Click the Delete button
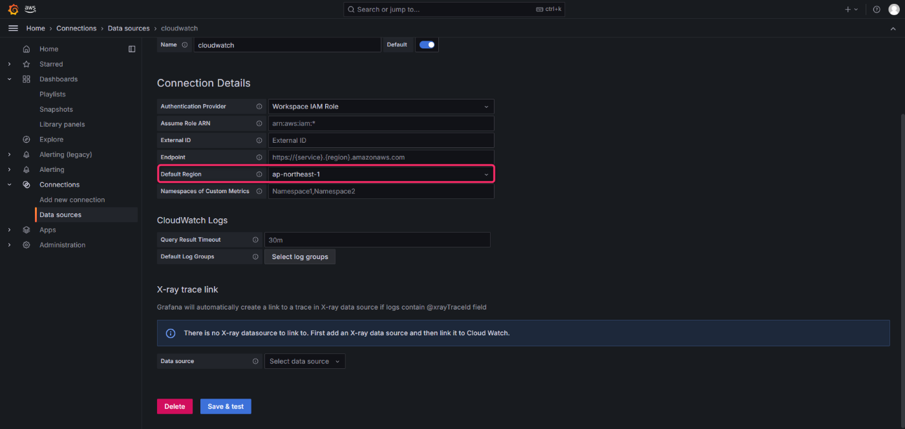The height and width of the screenshot is (429, 905). 175,406
